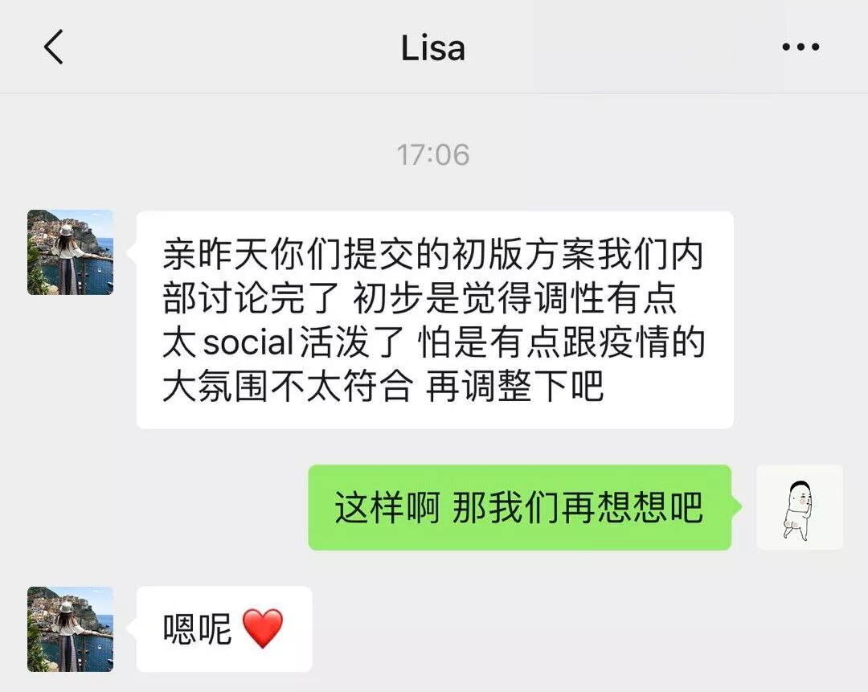Image resolution: width=868 pixels, height=692 pixels.
Task: Tap 再调整下吧 at the message end
Action: click(514, 386)
